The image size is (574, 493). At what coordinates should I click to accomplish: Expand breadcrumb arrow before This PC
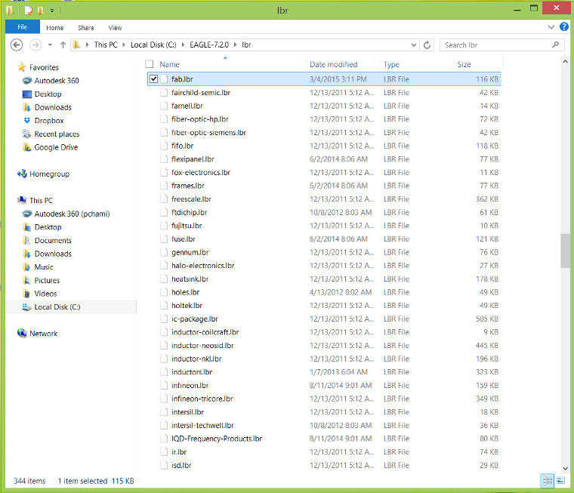click(87, 45)
